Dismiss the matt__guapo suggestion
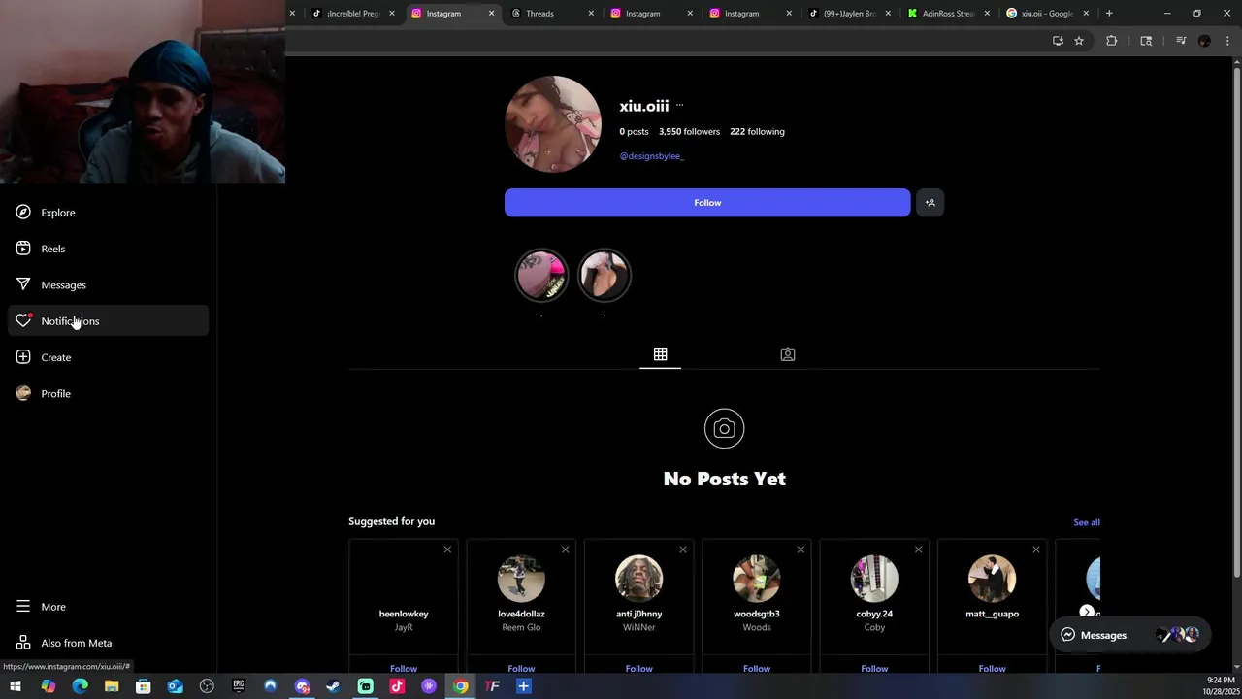 click(x=1036, y=549)
